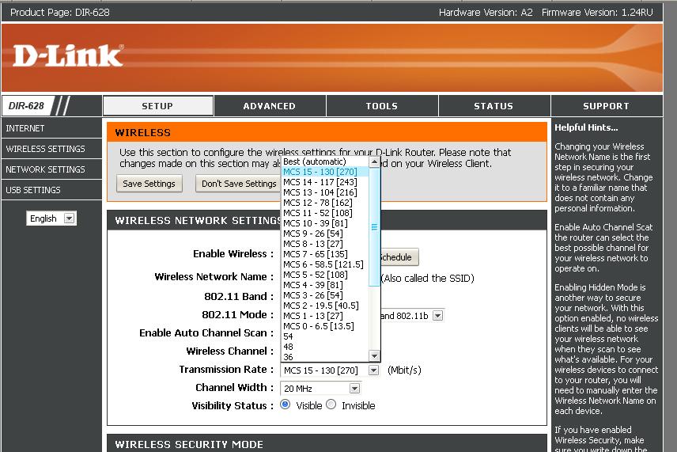Open the ADVANCED tab

270,106
